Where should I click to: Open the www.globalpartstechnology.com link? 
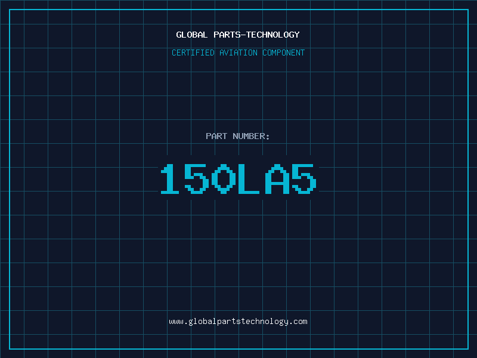tap(238, 322)
